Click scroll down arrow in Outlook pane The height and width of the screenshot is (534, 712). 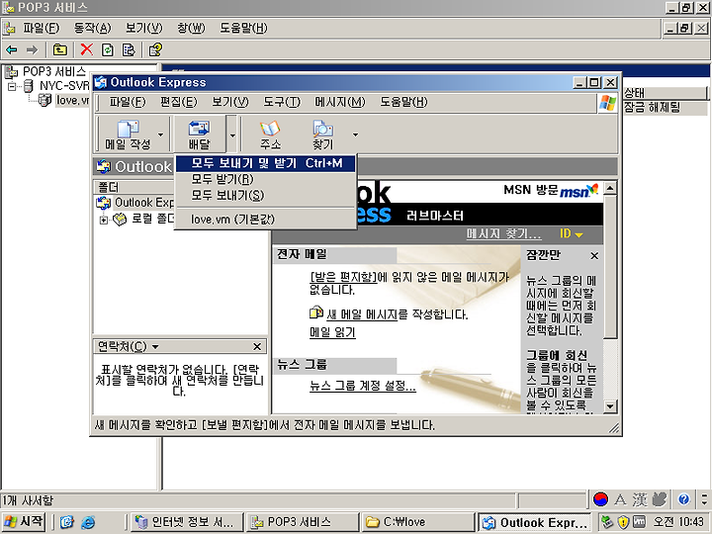click(610, 406)
